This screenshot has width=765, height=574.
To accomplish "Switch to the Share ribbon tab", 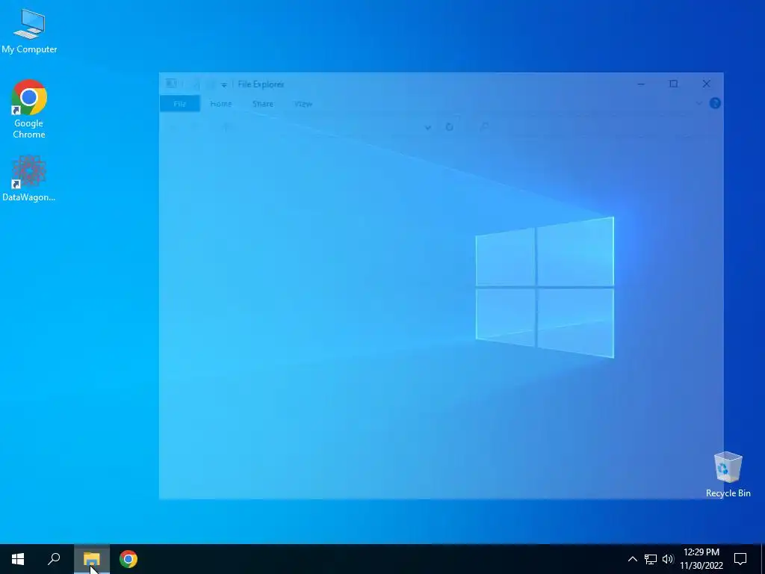I will click(262, 104).
